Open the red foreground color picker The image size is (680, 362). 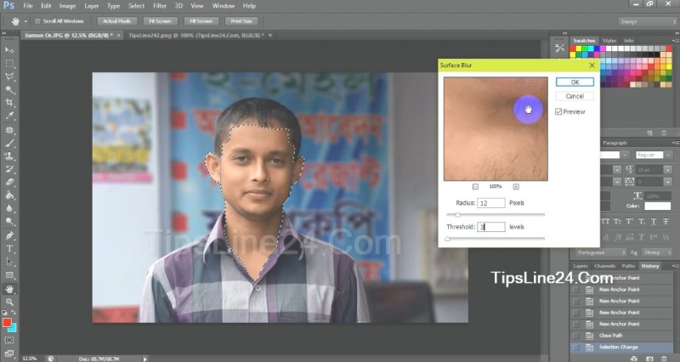point(7,322)
